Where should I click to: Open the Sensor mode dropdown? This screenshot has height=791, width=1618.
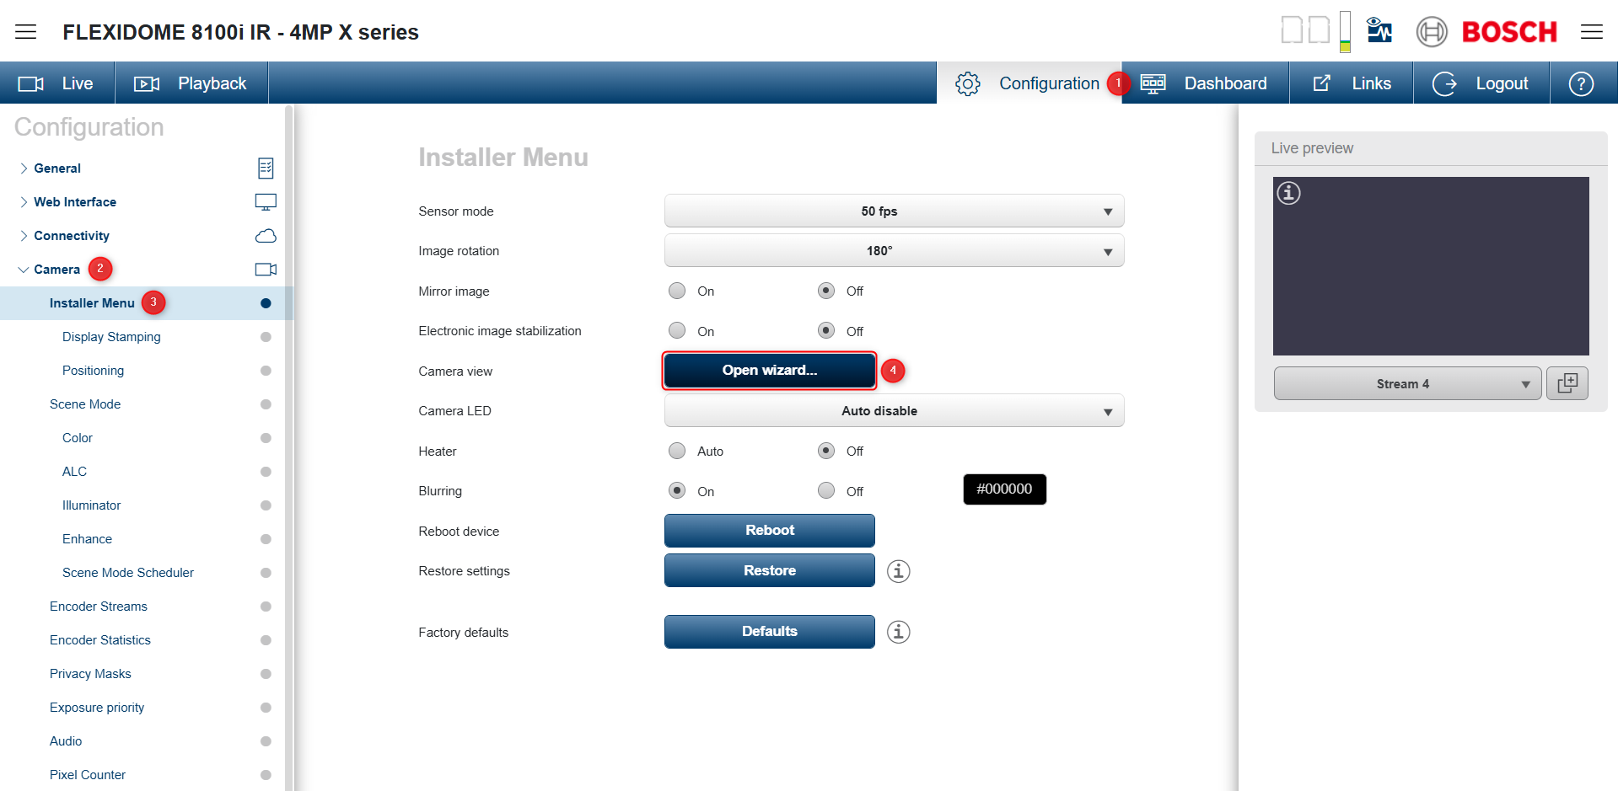[x=894, y=211]
